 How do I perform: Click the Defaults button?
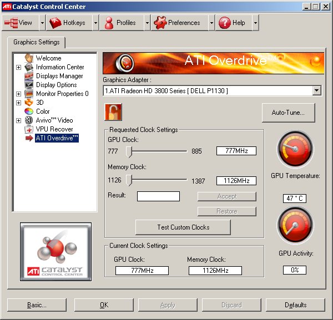click(295, 305)
